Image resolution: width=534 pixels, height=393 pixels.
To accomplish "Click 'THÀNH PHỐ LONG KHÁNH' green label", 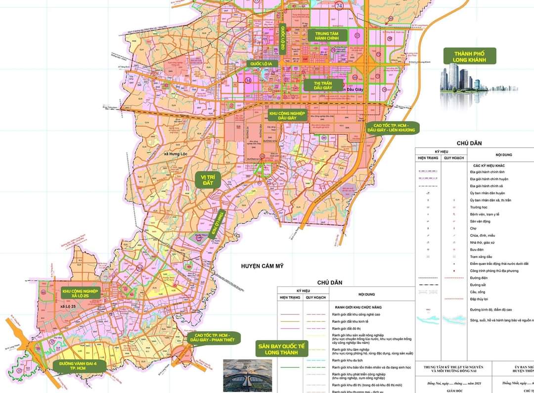I will coord(469,57).
